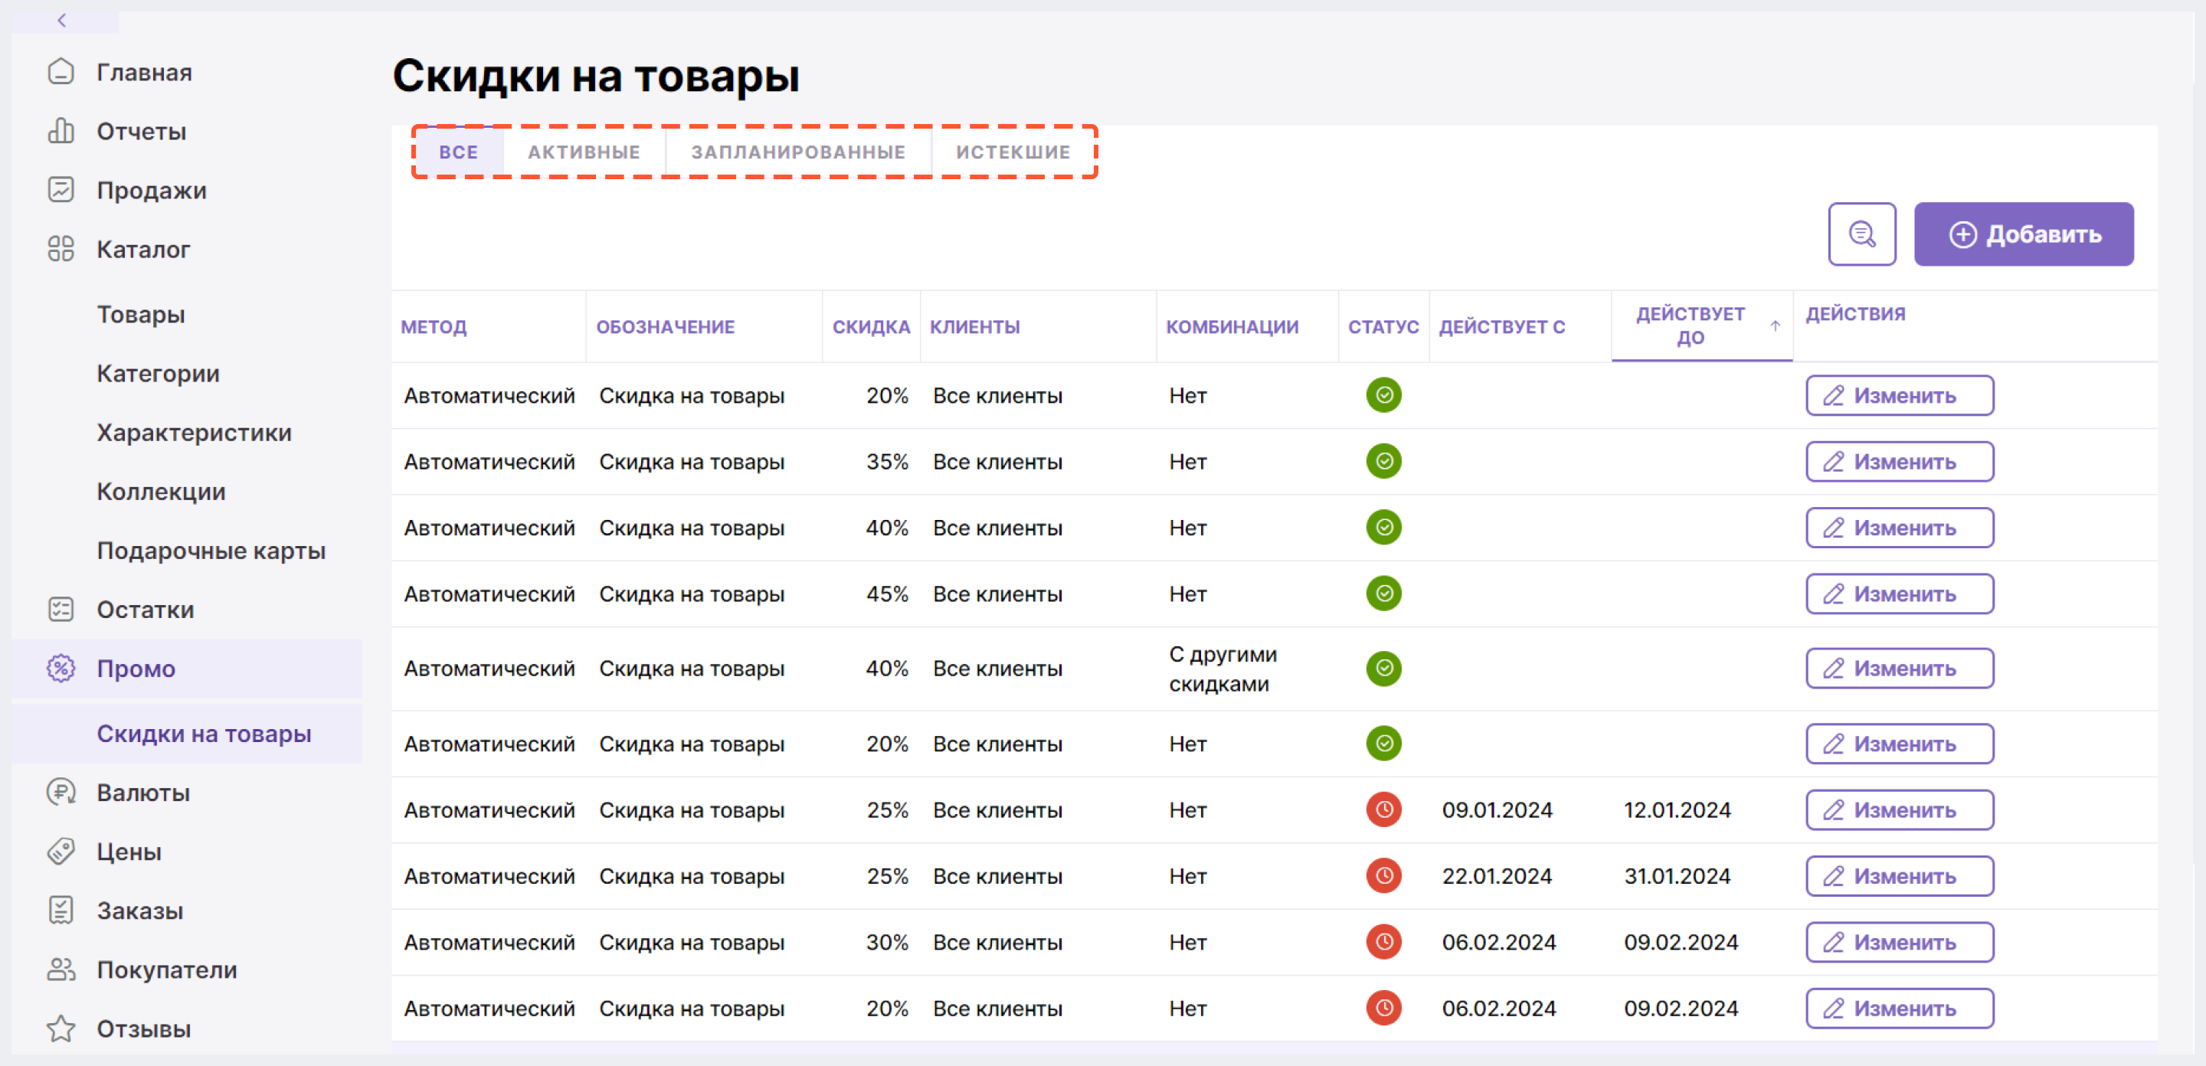Viewport: 2206px width, 1066px height.
Task: Click the 45% discount value
Action: pyautogui.click(x=886, y=593)
